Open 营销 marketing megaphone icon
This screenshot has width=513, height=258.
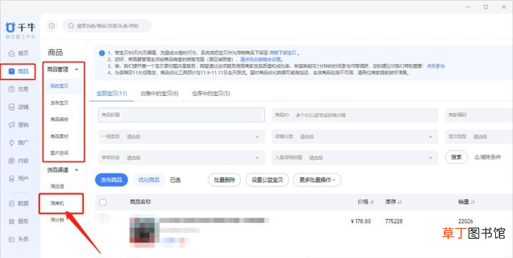pos(11,125)
